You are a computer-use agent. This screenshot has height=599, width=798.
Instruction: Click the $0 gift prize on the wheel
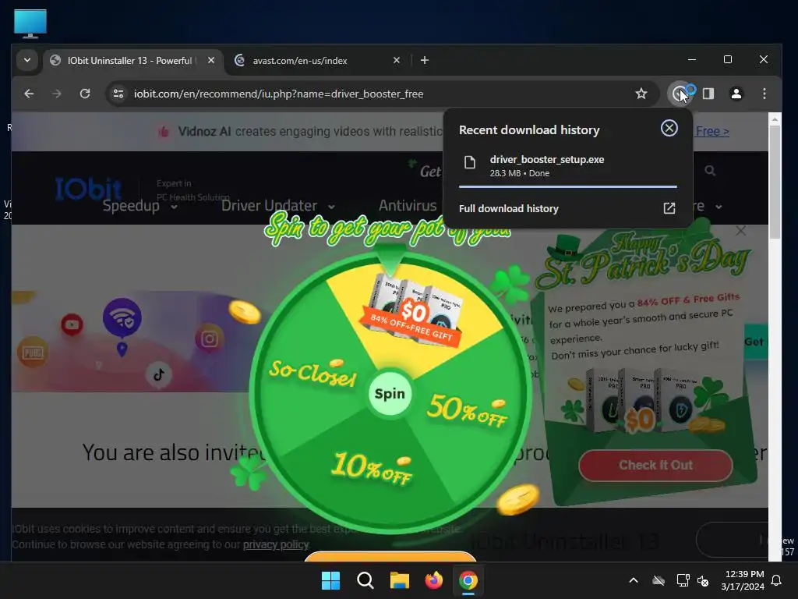tap(413, 312)
